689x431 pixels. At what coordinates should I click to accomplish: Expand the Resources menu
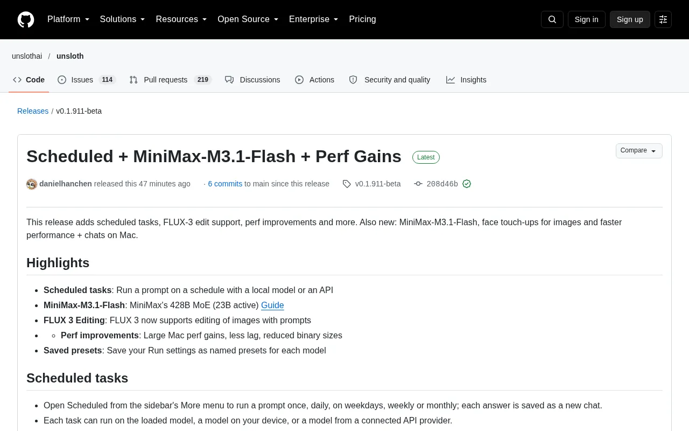181,19
